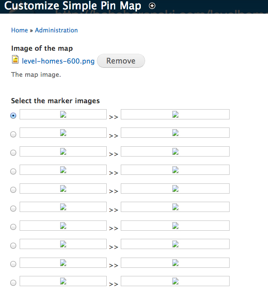Image resolution: width=268 pixels, height=290 pixels.
Task: Click the first row's right marker image
Action: click(175, 114)
